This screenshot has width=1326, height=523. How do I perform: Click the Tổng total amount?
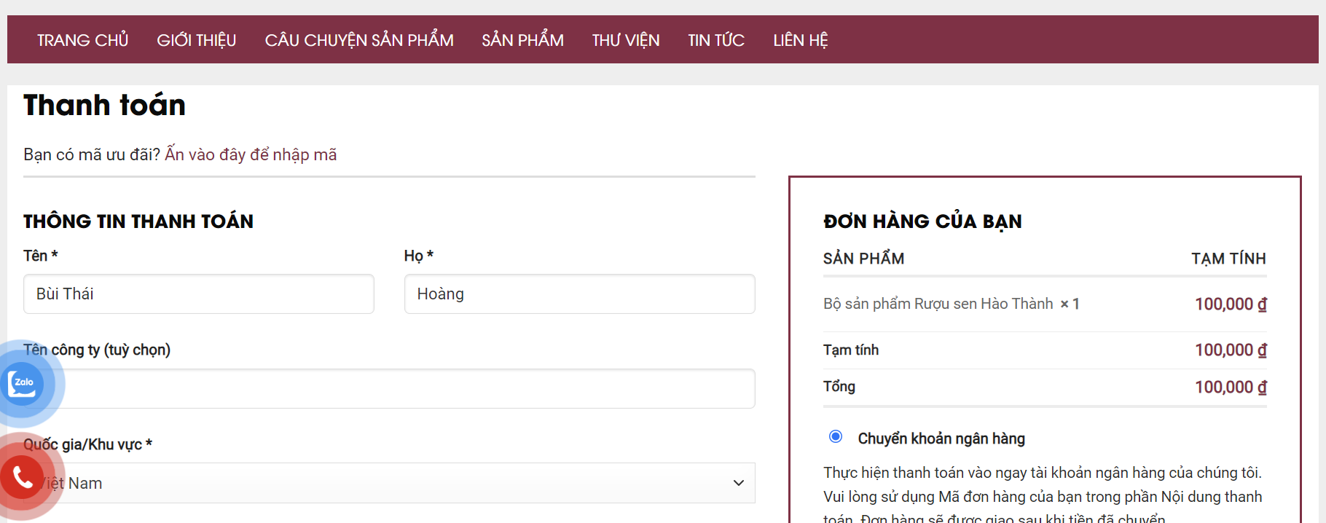tap(1230, 388)
